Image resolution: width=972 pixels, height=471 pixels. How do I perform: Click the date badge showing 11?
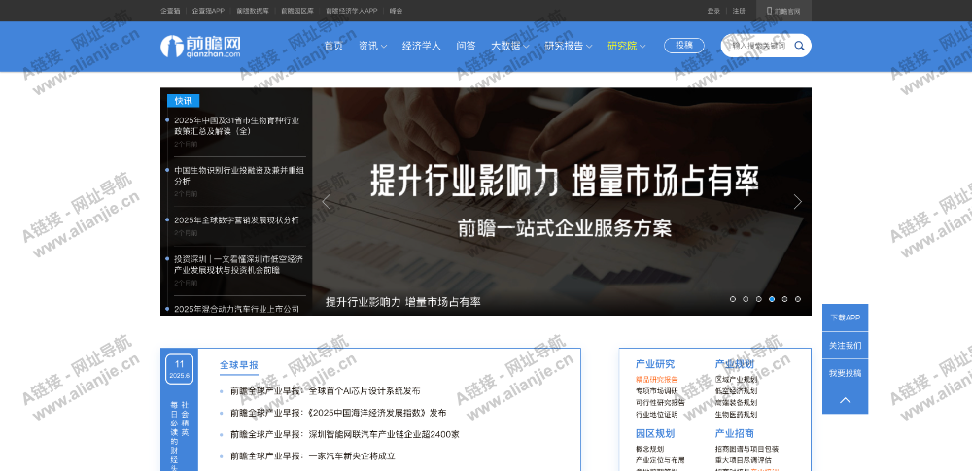[179, 368]
